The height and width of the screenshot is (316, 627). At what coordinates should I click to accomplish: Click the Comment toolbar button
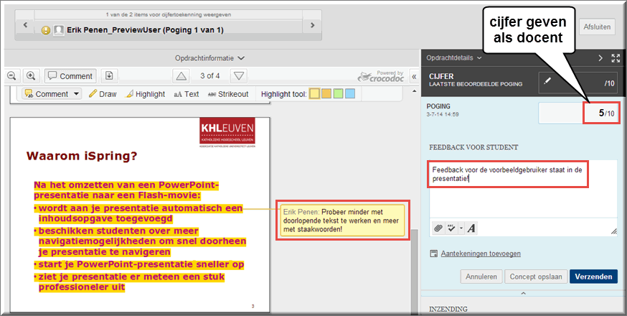[70, 75]
